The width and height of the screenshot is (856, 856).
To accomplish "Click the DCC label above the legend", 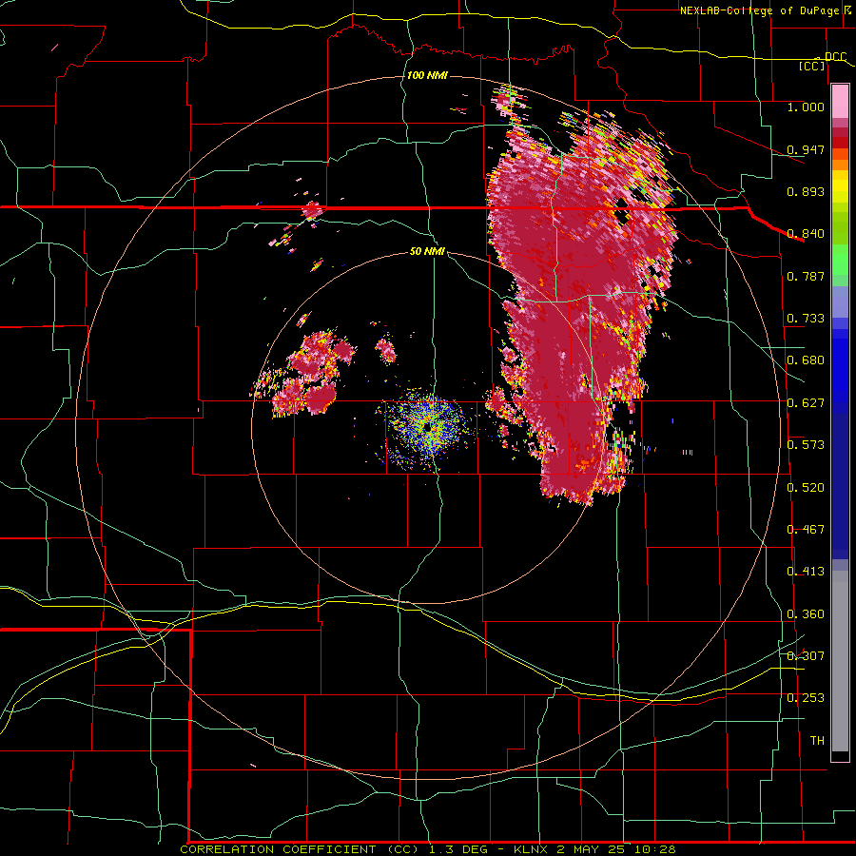I will [x=835, y=56].
